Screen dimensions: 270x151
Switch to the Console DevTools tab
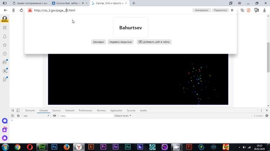pos(43,111)
